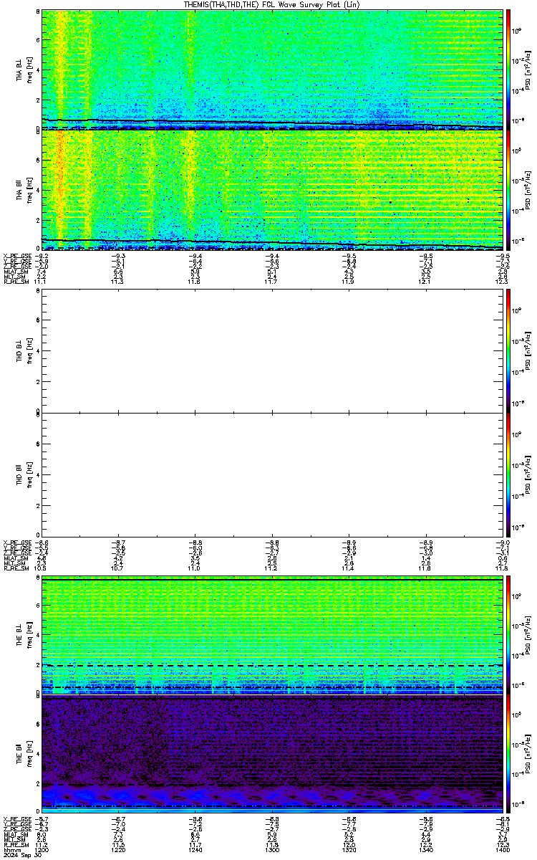Screen dimensions: 537x860
Task: Click the 1240 time tick label
Action: (x=195, y=849)
